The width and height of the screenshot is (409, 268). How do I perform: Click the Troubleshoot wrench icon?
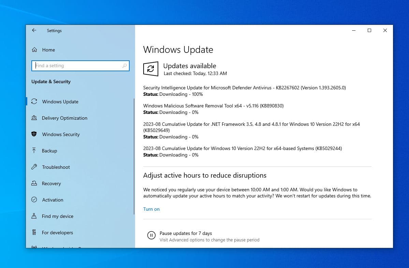click(x=34, y=167)
